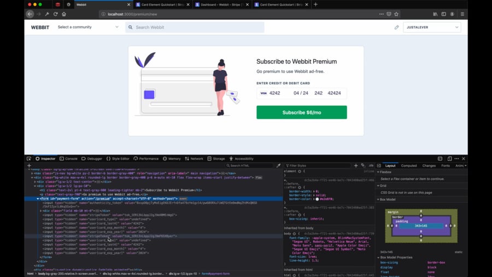
Task: Click Subscribe $6/mo button
Action: tap(302, 112)
